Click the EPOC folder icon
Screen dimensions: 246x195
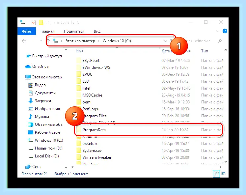[x=79, y=74]
